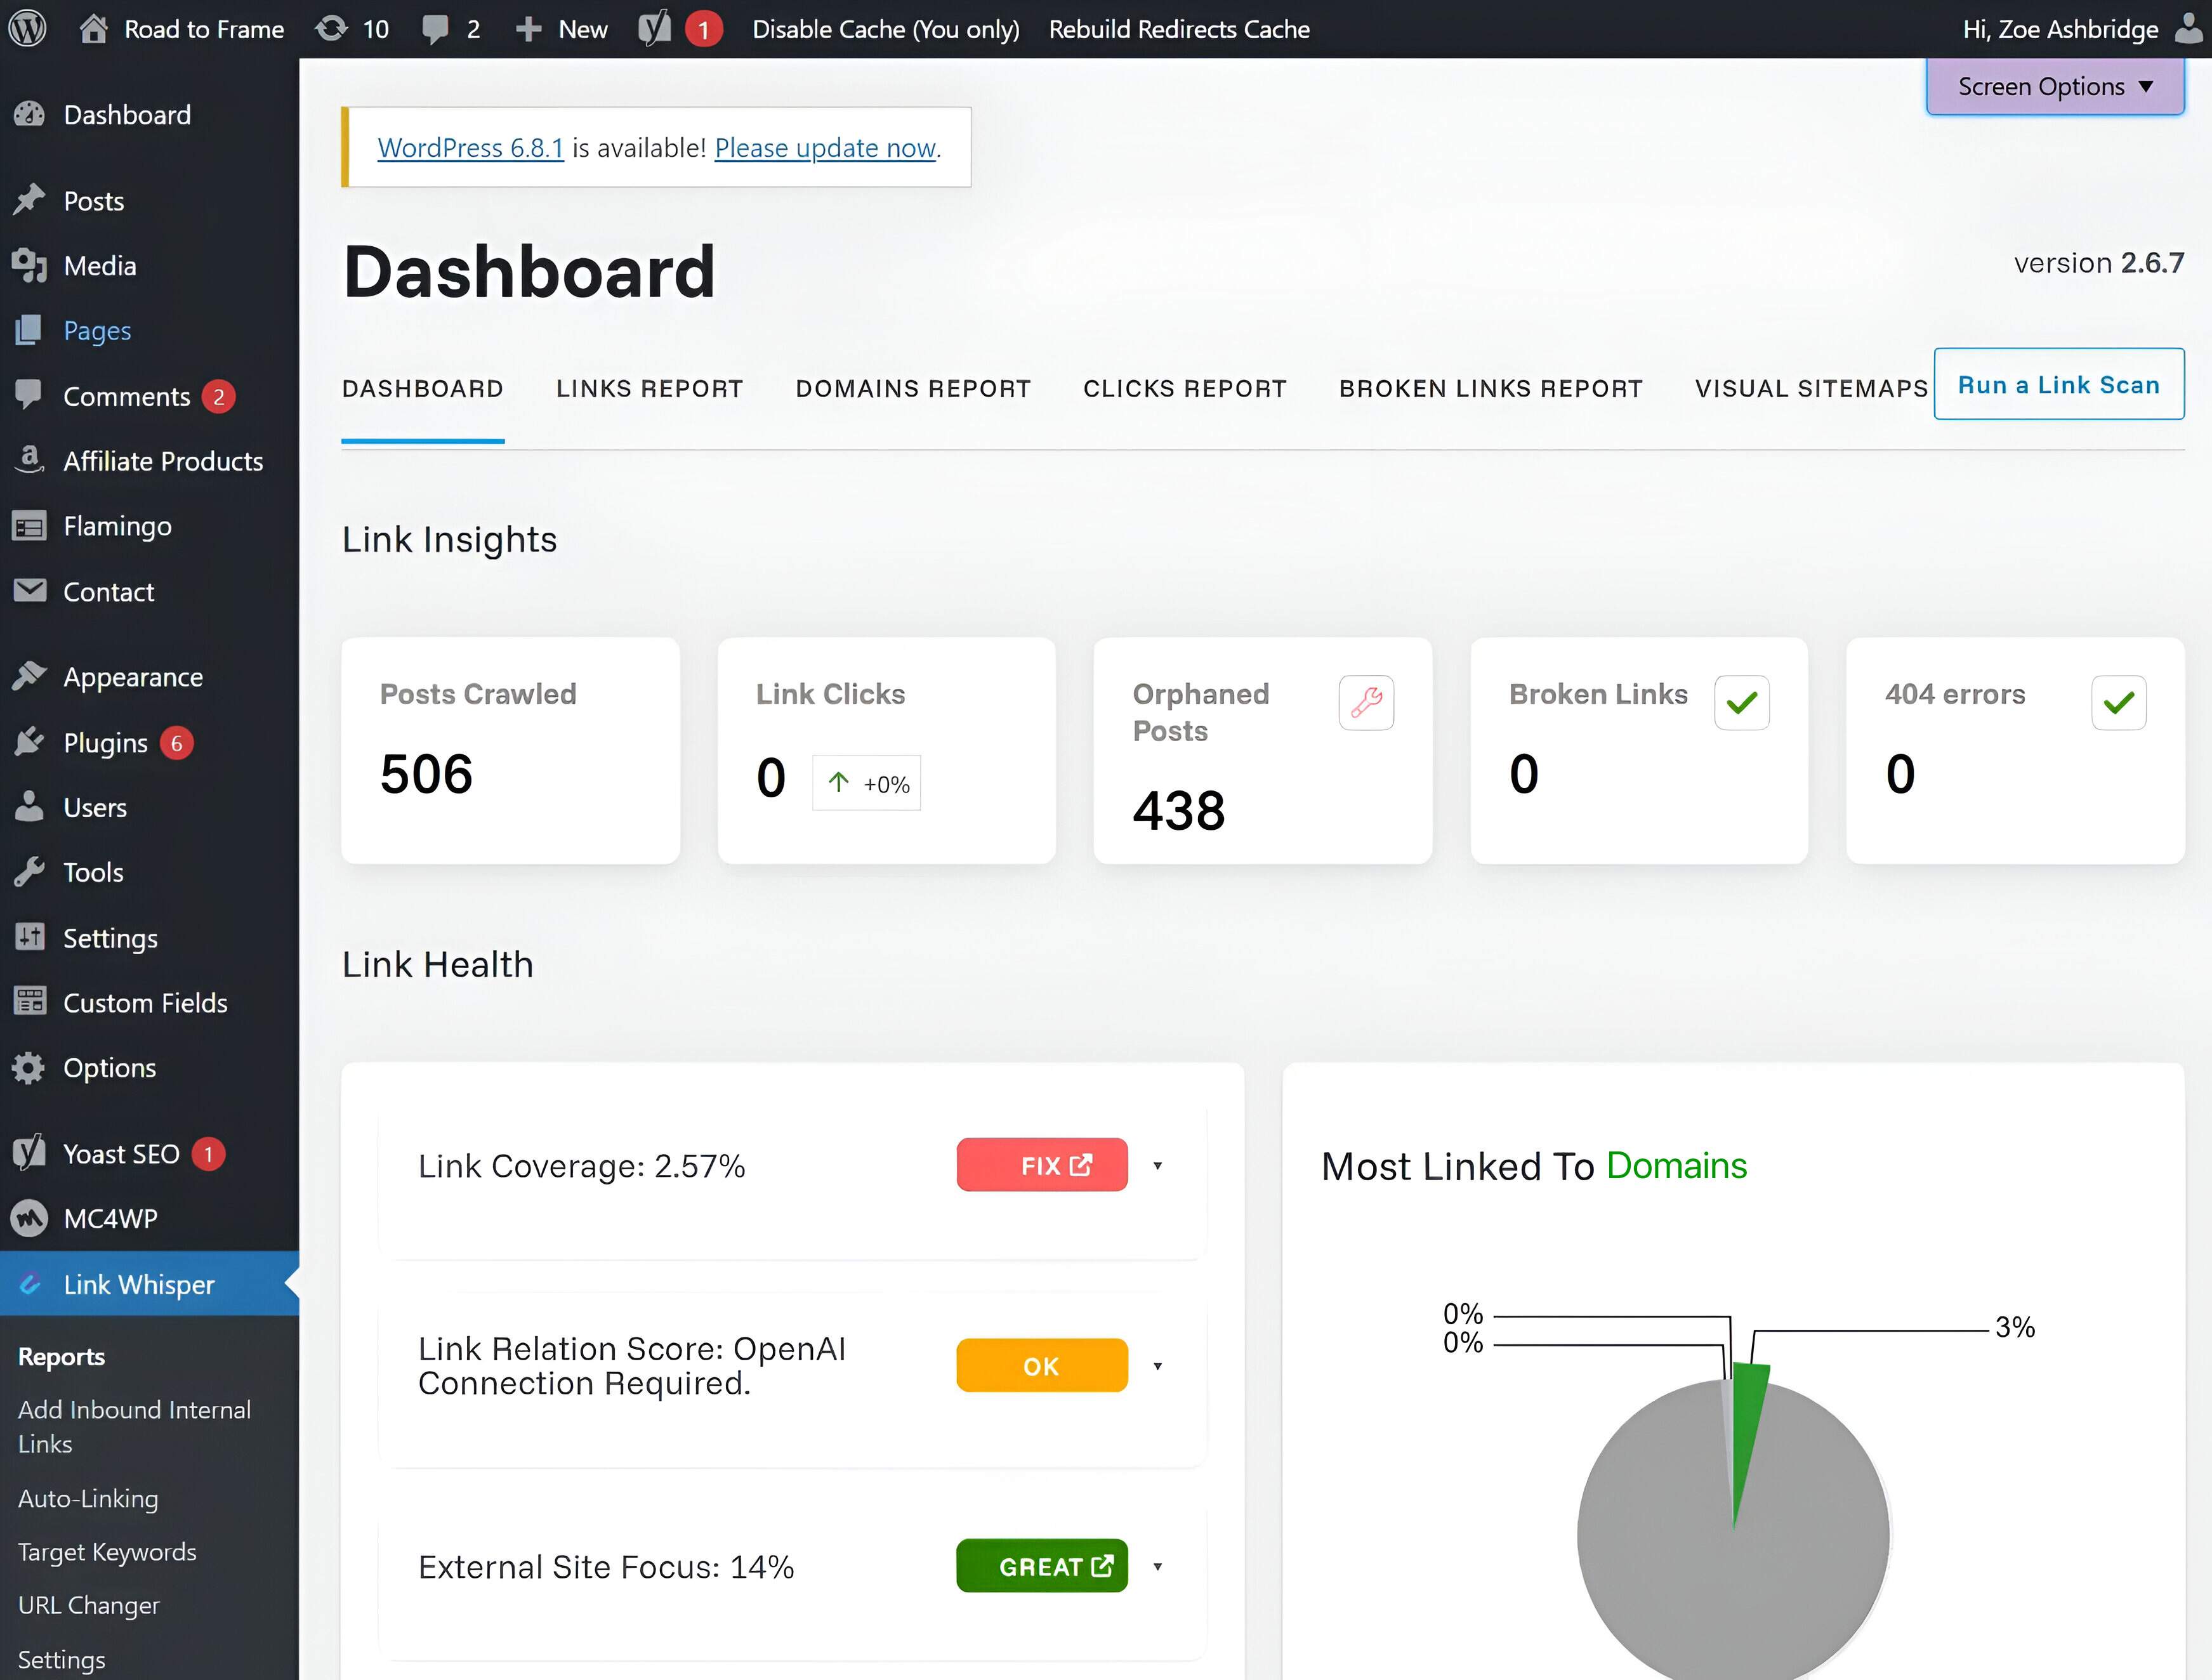The image size is (2212, 1680).
Task: Select the Media library icon in sidebar
Action: (29, 265)
